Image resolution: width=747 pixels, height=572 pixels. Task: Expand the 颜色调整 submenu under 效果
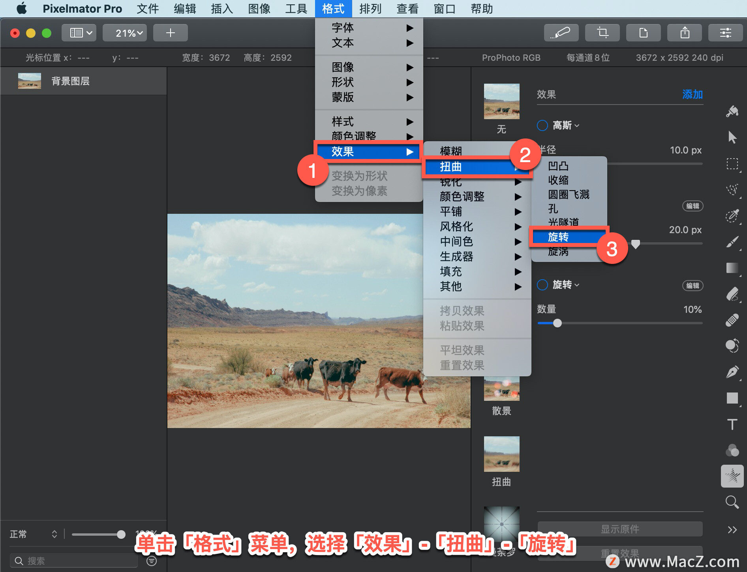point(477,196)
